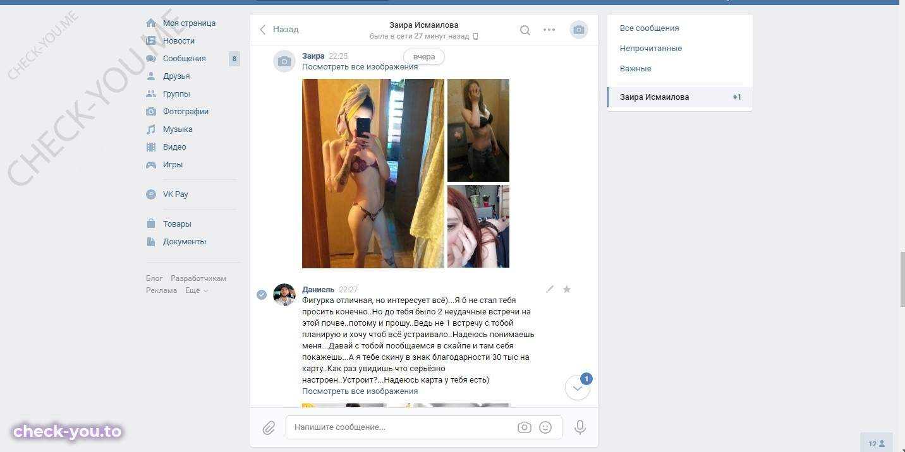Image resolution: width=905 pixels, height=452 pixels.
Task: Click the Музыка note icon
Action: [151, 129]
